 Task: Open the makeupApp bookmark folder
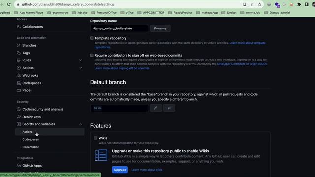[x=207, y=12]
